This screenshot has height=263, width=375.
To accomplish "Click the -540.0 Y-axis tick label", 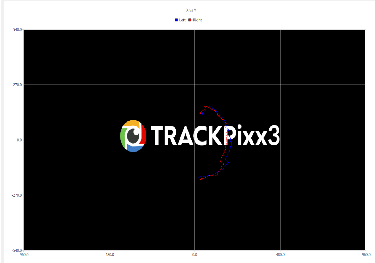I will point(17,250).
